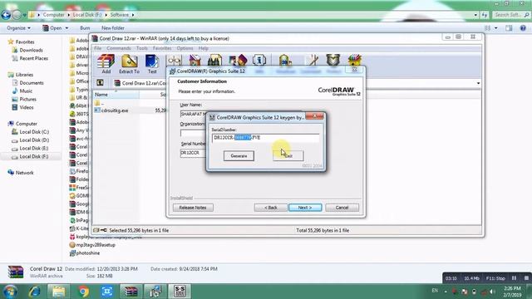The width and height of the screenshot is (532, 299).
Task: Pause the screen recording
Action: point(514,278)
